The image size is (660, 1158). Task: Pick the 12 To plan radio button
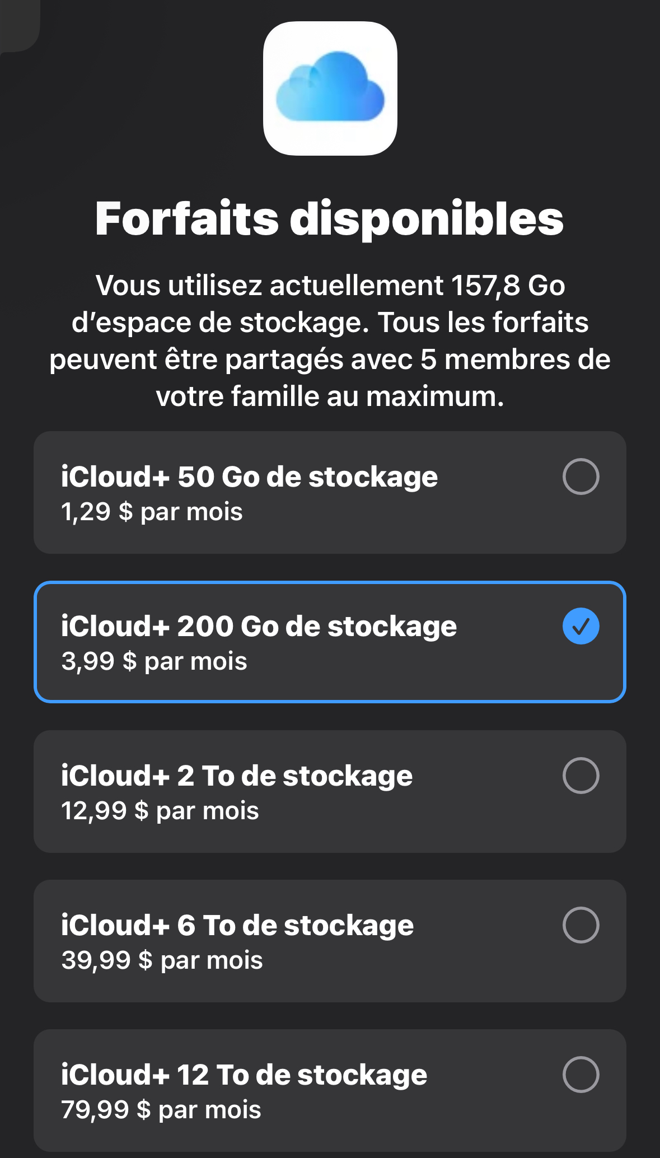point(581,1075)
